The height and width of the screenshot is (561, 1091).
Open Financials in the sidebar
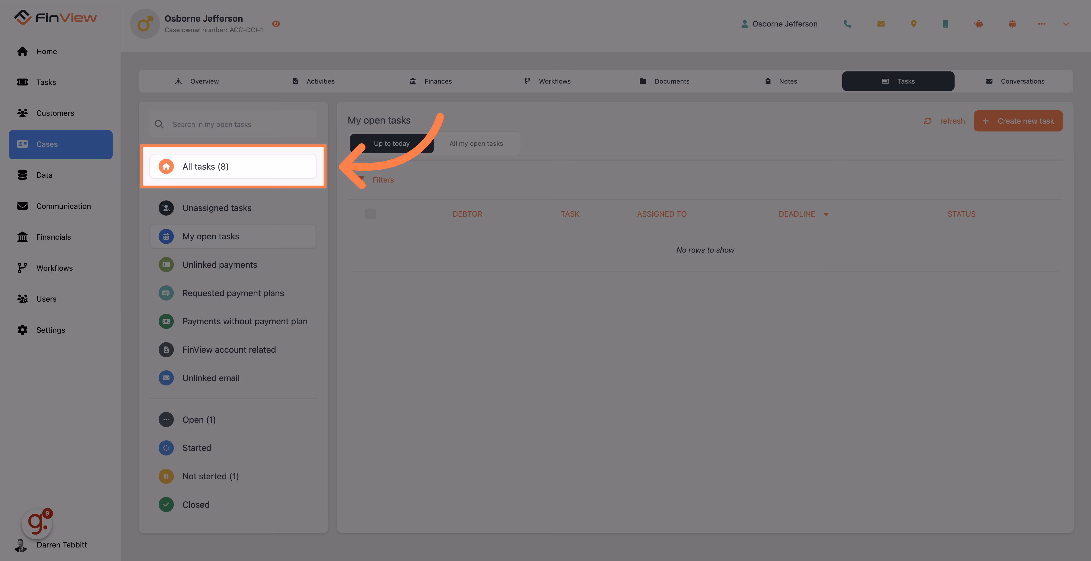point(61,237)
